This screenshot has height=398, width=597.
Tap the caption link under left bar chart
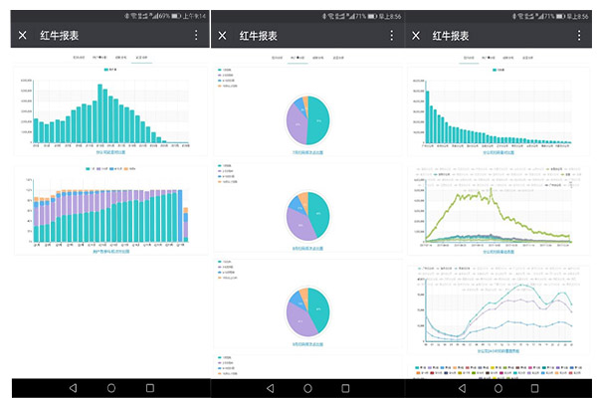click(110, 153)
